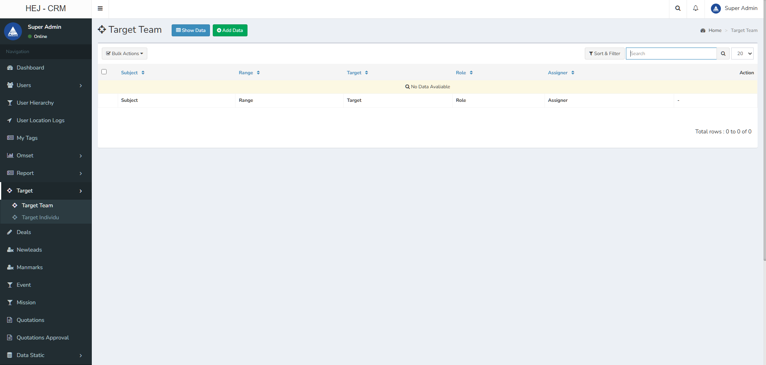Click the Event filter icon
The width and height of the screenshot is (766, 365).
click(x=10, y=285)
